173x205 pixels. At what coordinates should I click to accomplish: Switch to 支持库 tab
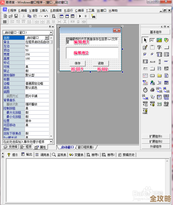pyautogui.click(x=11, y=147)
